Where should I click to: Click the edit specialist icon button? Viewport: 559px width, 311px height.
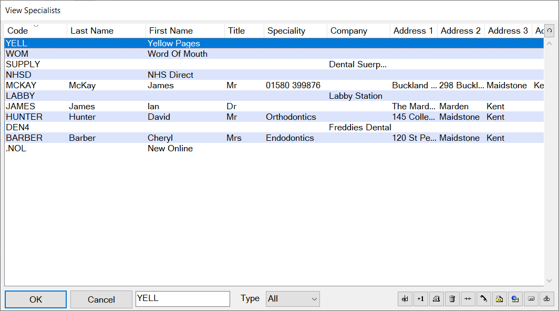coord(405,299)
